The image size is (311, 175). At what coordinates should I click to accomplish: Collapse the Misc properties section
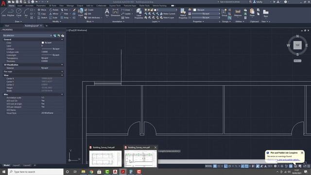tap(62, 94)
